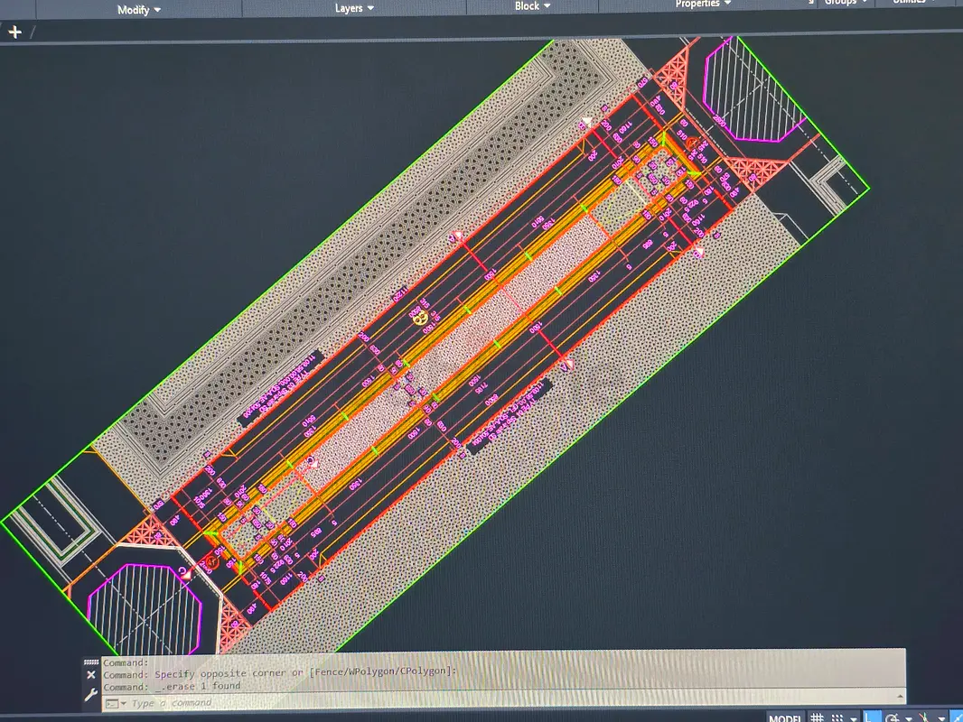Viewport: 963px width, 722px height.
Task: Open a new drawing tab with plus icon
Action: click(14, 32)
